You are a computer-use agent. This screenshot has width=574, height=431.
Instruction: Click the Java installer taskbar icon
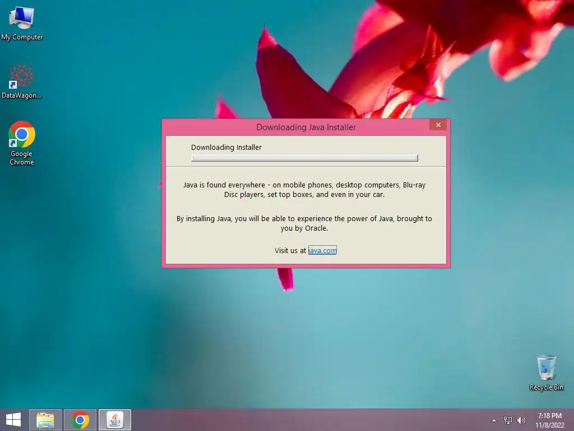tap(115, 420)
